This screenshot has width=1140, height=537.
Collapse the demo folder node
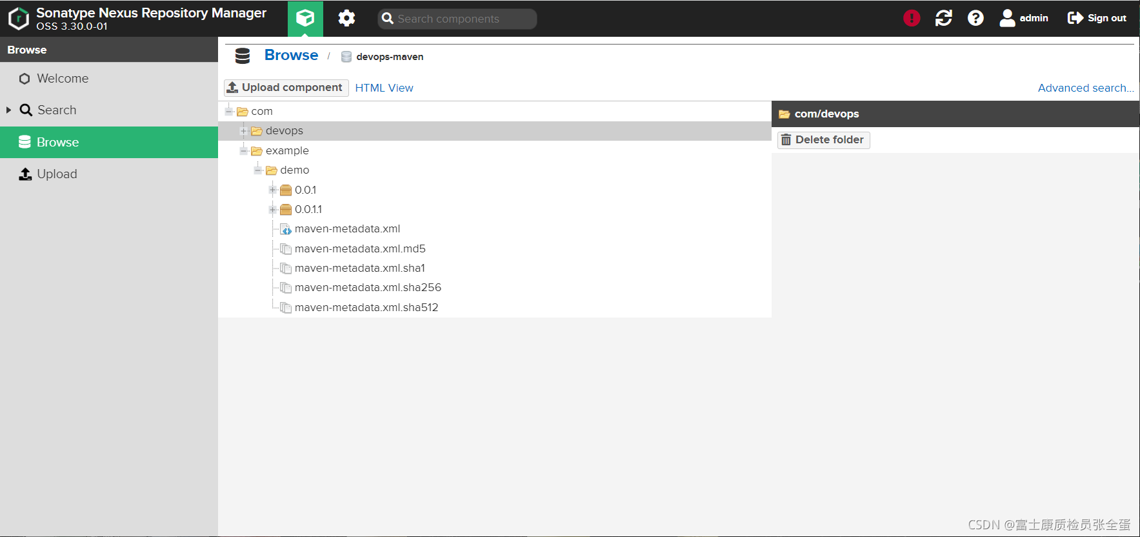(258, 170)
